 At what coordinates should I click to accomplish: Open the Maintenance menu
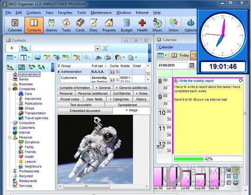(x=101, y=12)
